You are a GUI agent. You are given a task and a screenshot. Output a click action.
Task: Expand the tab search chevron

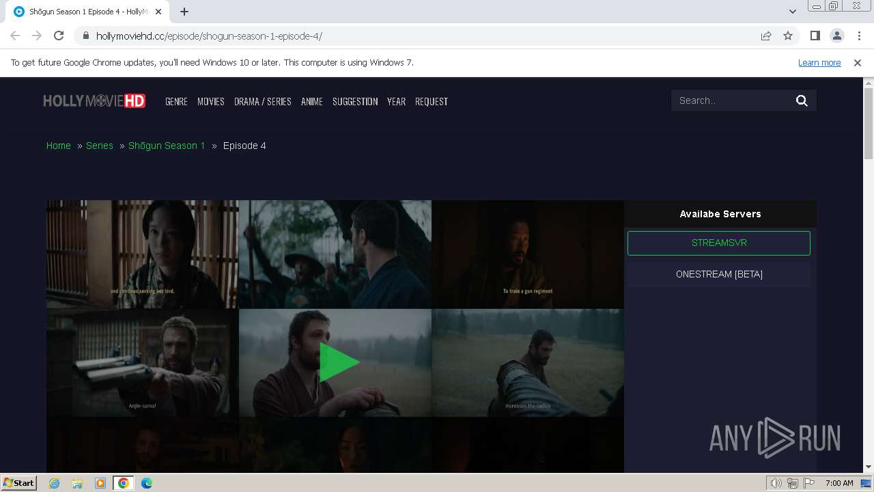(x=792, y=12)
